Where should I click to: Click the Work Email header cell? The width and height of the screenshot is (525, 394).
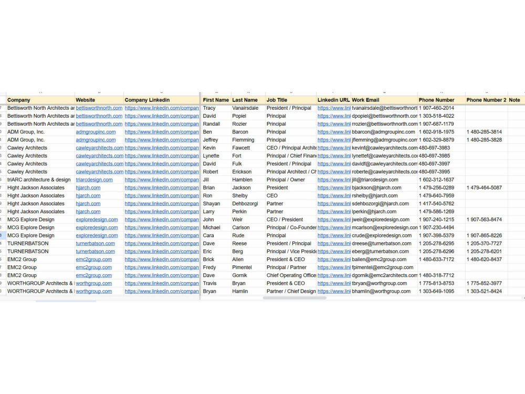coord(384,100)
